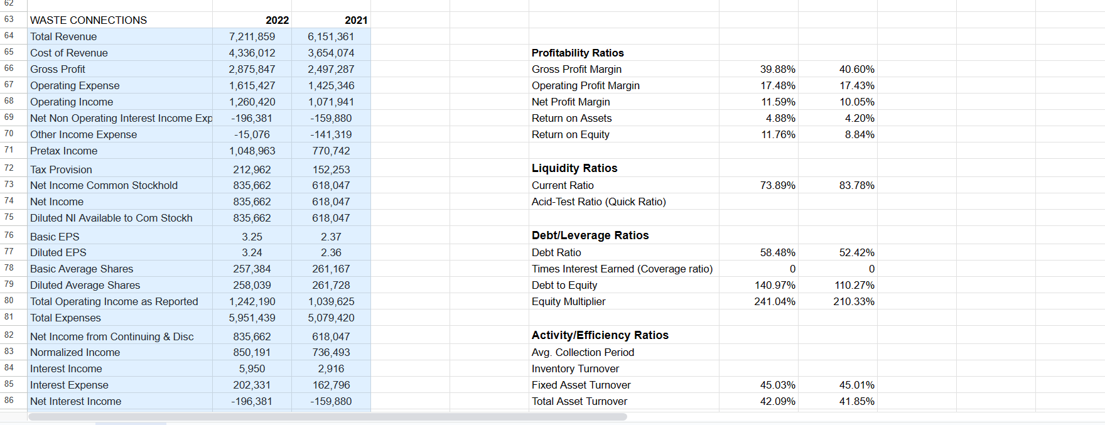Select Pretax Income value 1,048,963

tap(252, 151)
